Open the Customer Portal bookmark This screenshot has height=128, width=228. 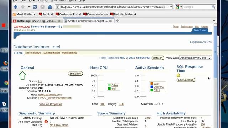[x=68, y=14]
